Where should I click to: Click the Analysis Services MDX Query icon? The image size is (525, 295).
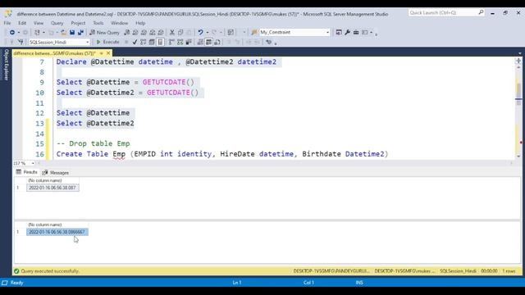point(135,33)
